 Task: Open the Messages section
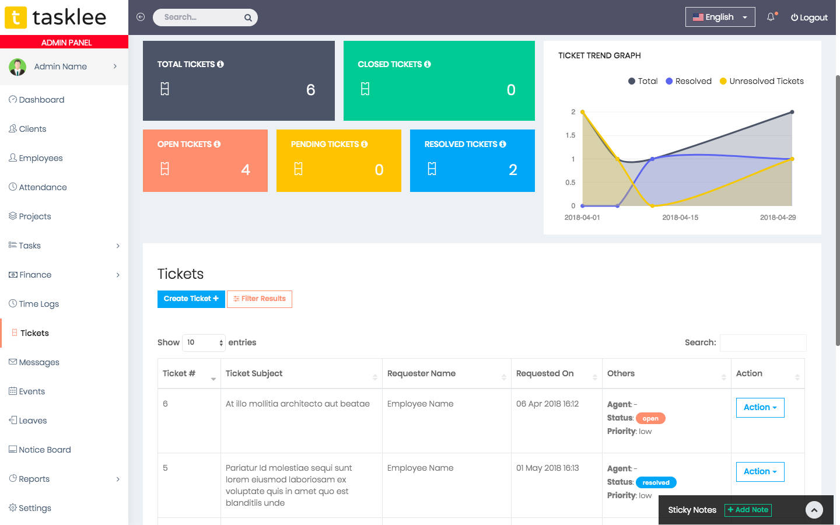coord(39,362)
